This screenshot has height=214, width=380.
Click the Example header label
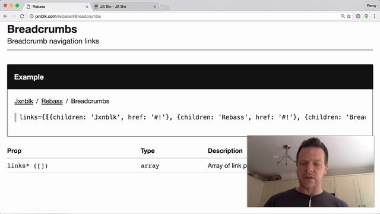(29, 77)
